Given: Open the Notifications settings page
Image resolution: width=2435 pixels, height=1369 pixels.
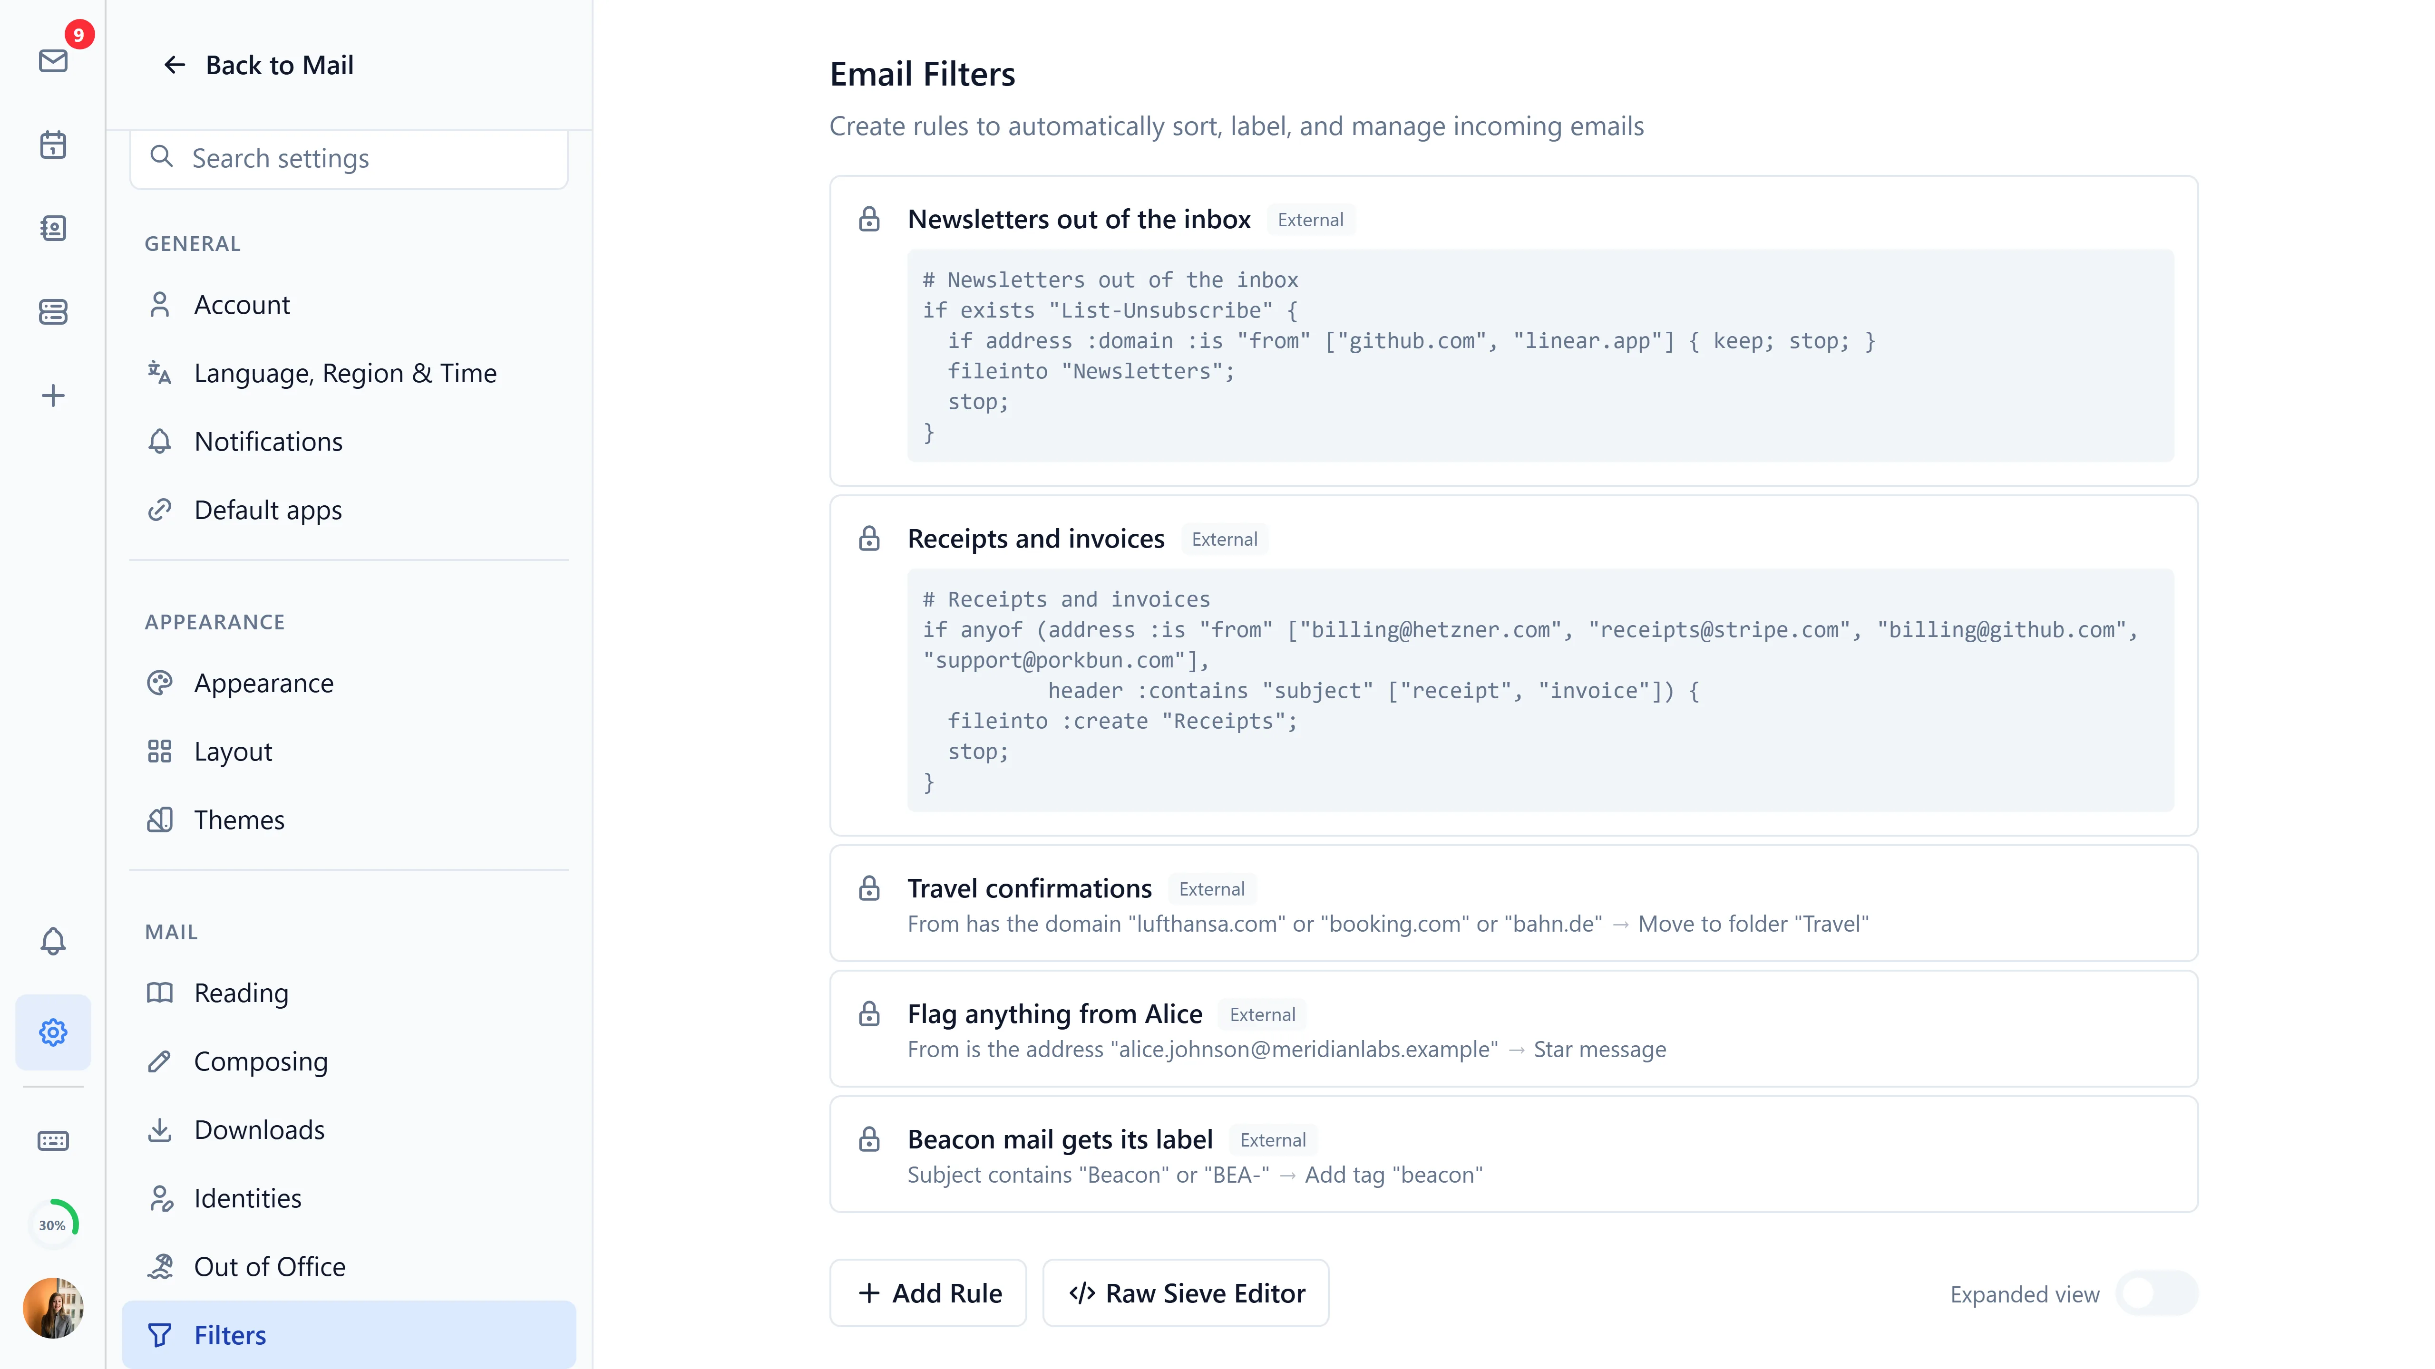Looking at the screenshot, I should click(x=349, y=442).
